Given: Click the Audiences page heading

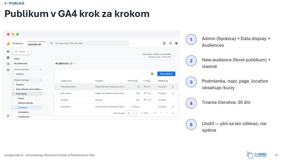Looking at the screenshot, I should tap(62, 63).
